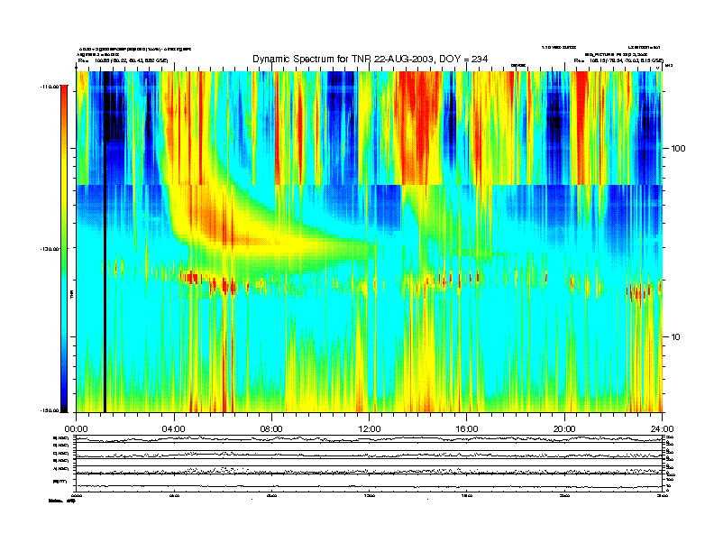Click the "-110.00" color scale label
The image size is (714, 552).
(50, 86)
